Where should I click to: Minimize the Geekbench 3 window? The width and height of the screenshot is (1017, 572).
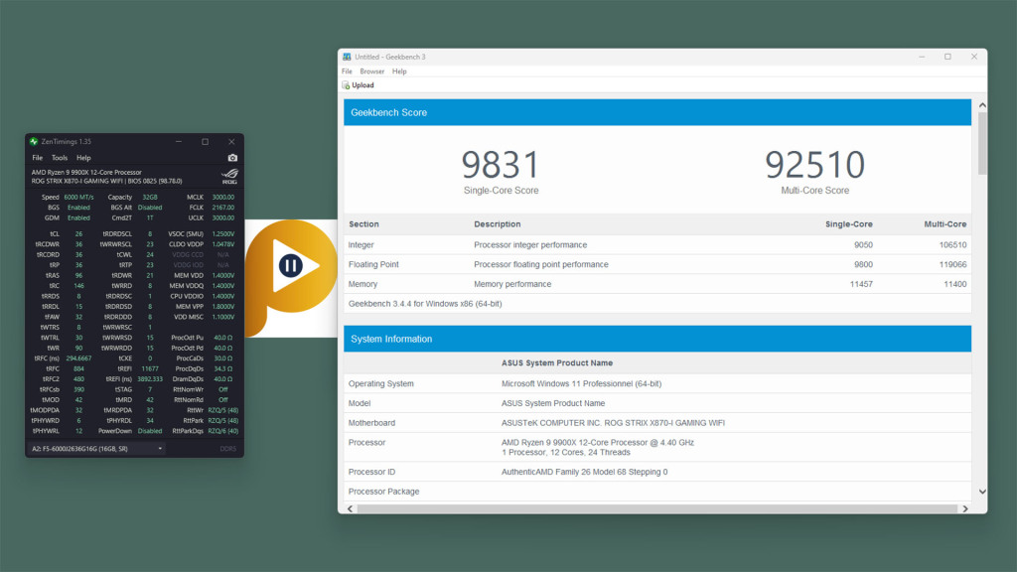point(922,57)
